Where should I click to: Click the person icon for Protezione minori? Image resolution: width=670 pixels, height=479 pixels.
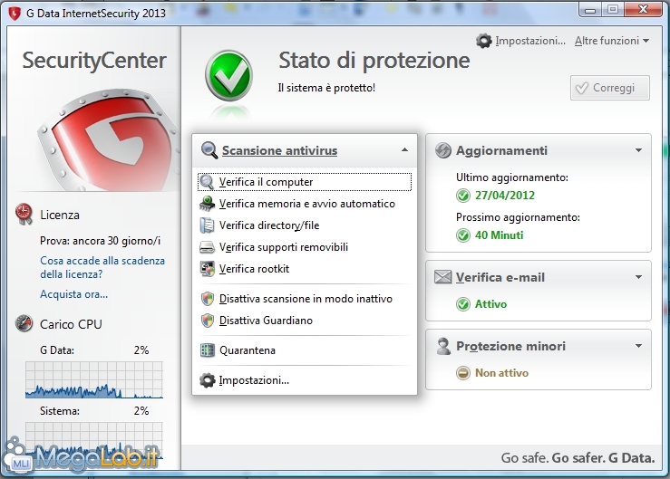[x=443, y=346]
